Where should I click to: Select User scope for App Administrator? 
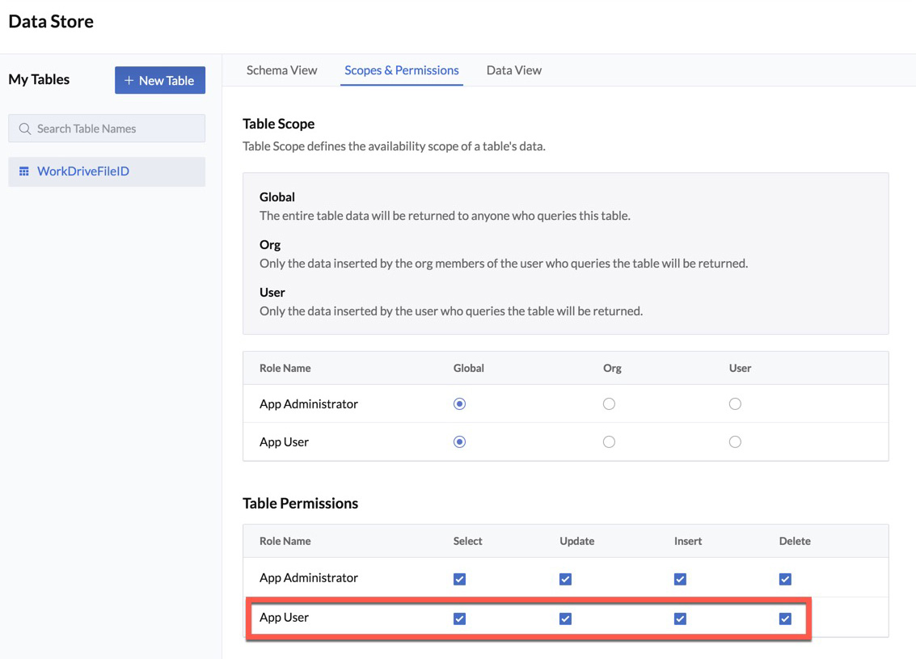(735, 404)
